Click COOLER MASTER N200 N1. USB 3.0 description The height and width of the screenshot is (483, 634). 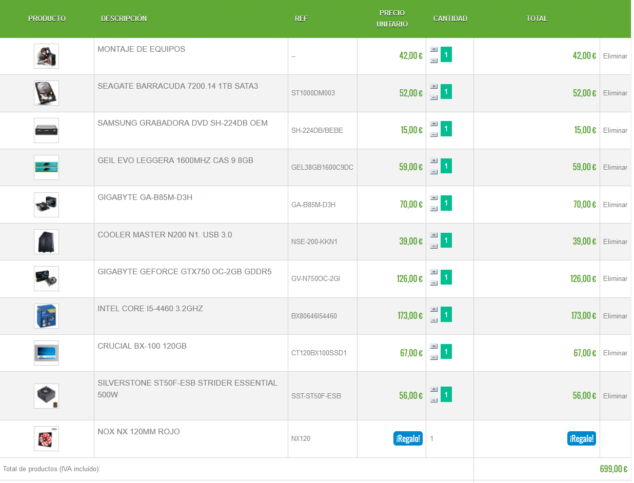tap(165, 235)
